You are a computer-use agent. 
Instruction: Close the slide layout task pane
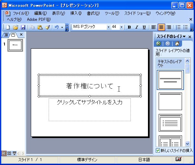point(190,37)
